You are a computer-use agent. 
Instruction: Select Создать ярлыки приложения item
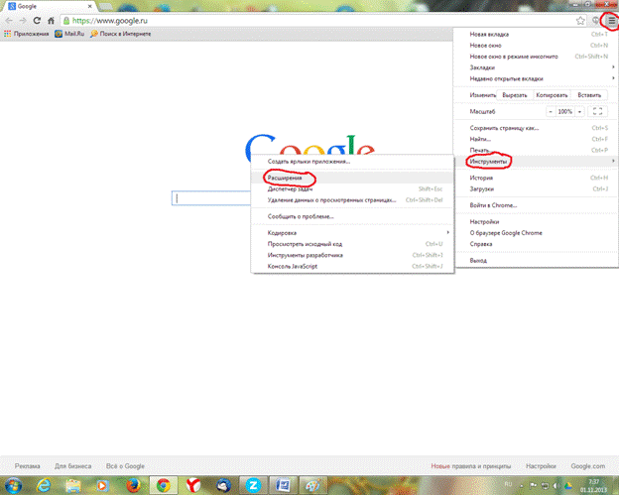tap(352, 161)
